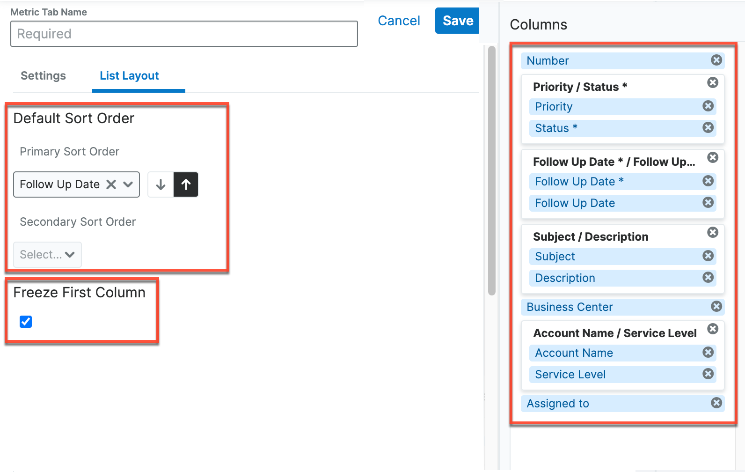Remove the Service Level field
Viewport: 745px width, 472px height.
click(708, 374)
